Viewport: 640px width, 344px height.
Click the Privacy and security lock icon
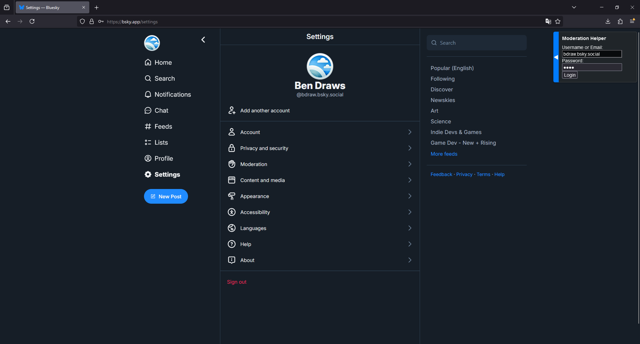click(x=232, y=148)
